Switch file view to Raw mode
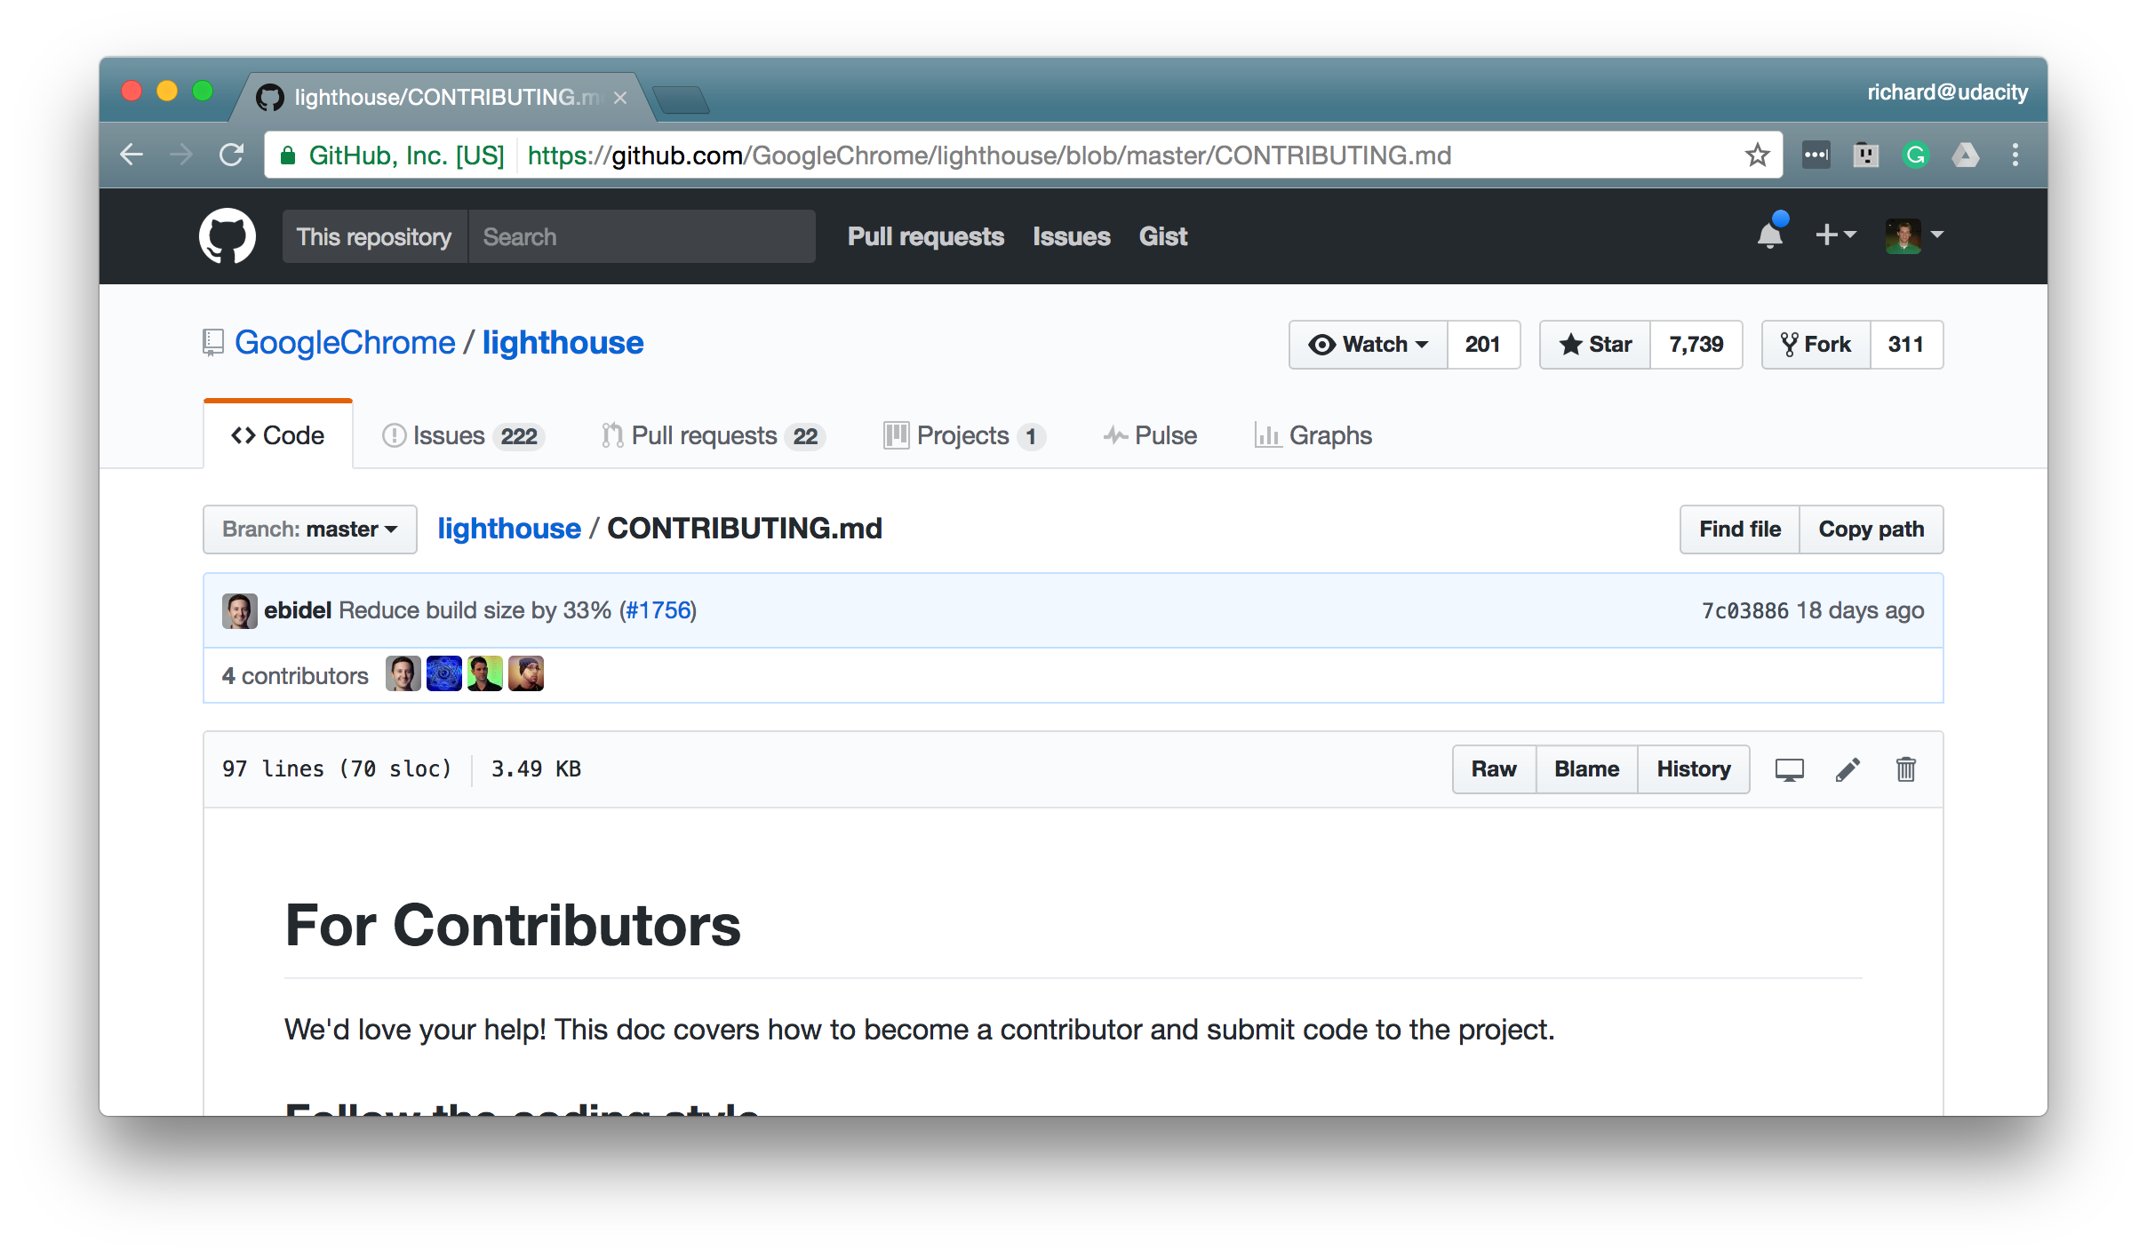This screenshot has height=1258, width=2147. 1494,769
